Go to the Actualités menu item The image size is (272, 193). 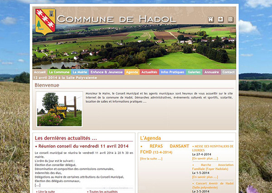[149, 72]
